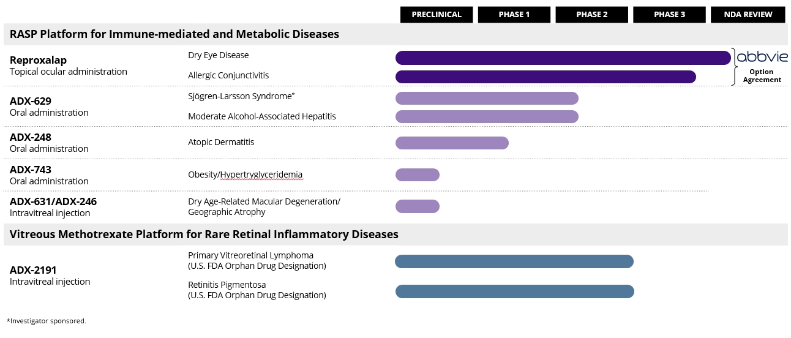Click the Sjögren-Larsson Syndrome progress bar
Screen dimensions: 791x338
(x=487, y=98)
